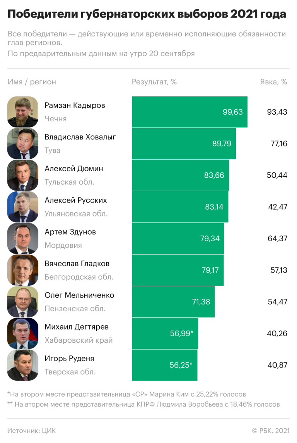Viewport: 297px width, 443px height.
Task: Click the 'Источник: ЦИК' source text
Action: pos(32,431)
